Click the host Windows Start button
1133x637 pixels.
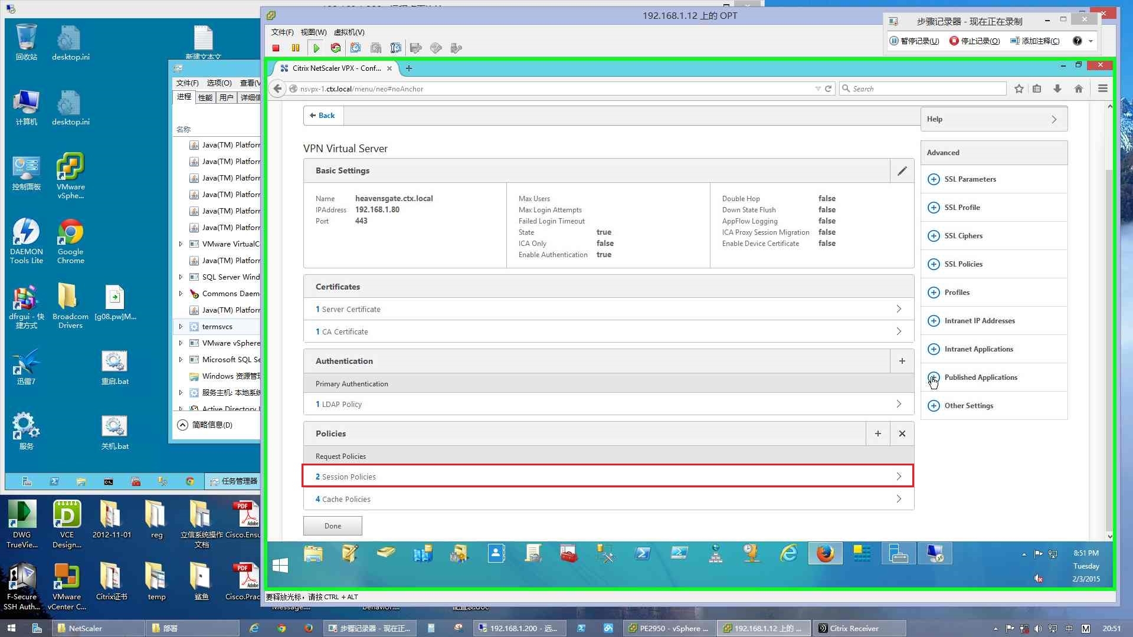[x=11, y=628]
